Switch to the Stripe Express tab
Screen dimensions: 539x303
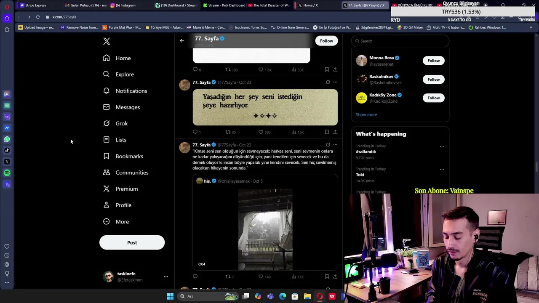[36, 5]
